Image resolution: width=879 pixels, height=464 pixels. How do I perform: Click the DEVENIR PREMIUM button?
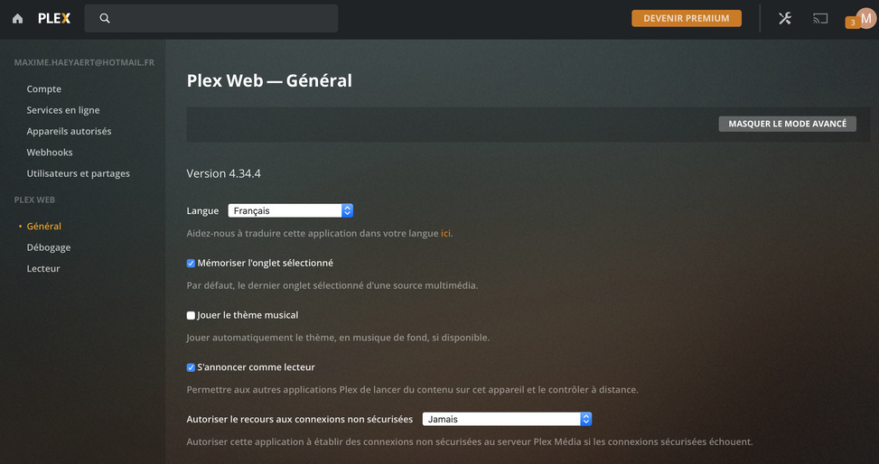[x=687, y=18]
